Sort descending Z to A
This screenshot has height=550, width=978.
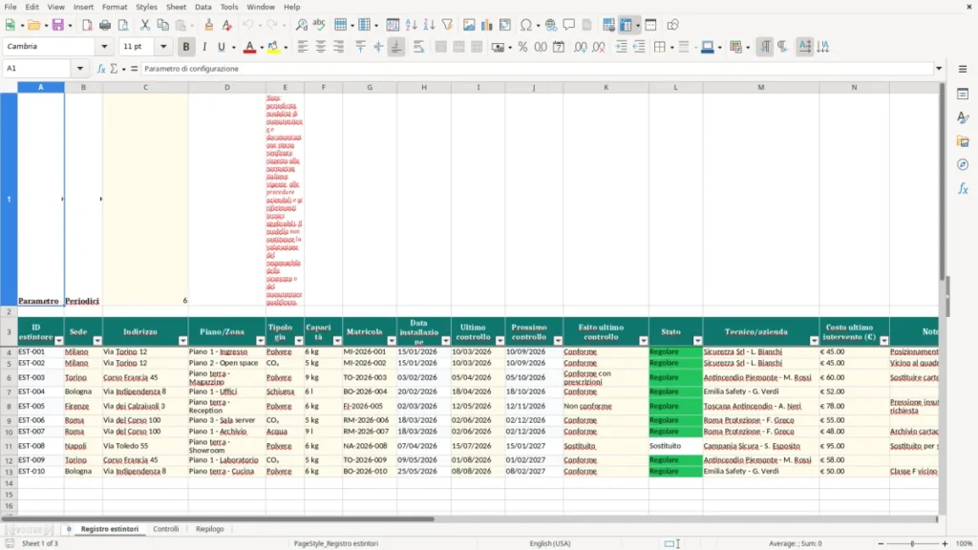pyautogui.click(x=429, y=25)
